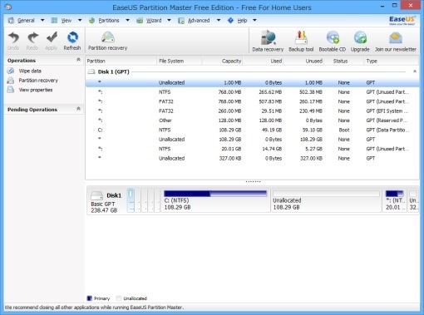
Task: Select the 1.00 MB Unallocated row
Action: point(252,82)
